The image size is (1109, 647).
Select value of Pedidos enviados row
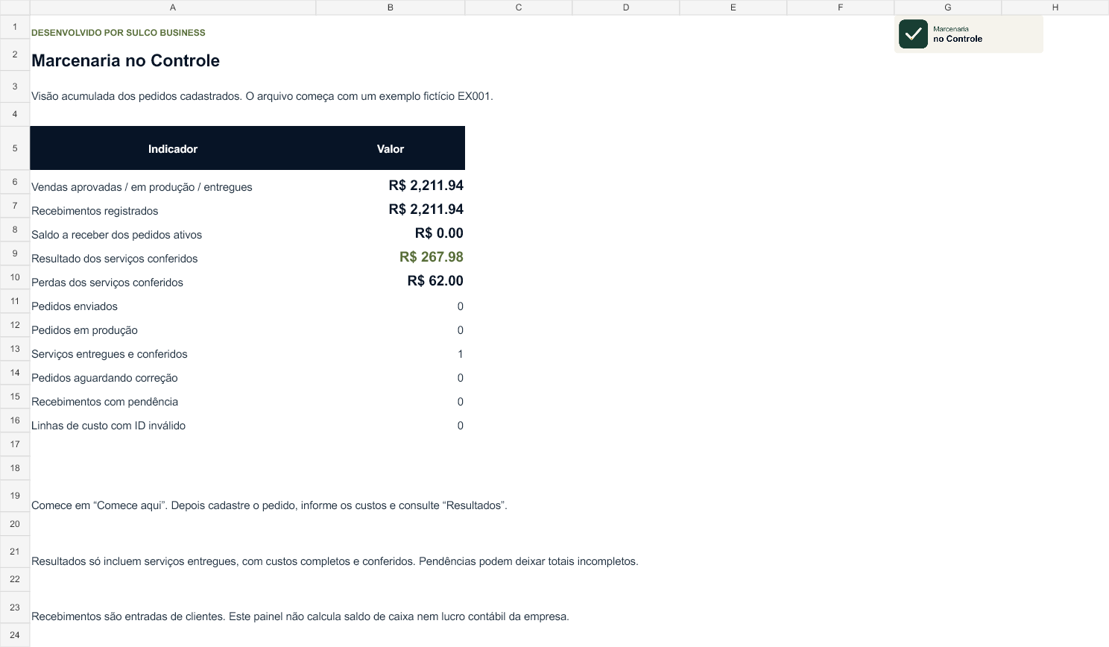click(x=391, y=301)
